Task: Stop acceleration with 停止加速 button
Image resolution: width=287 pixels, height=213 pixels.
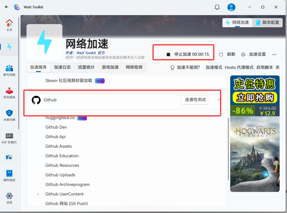Action: (x=188, y=54)
